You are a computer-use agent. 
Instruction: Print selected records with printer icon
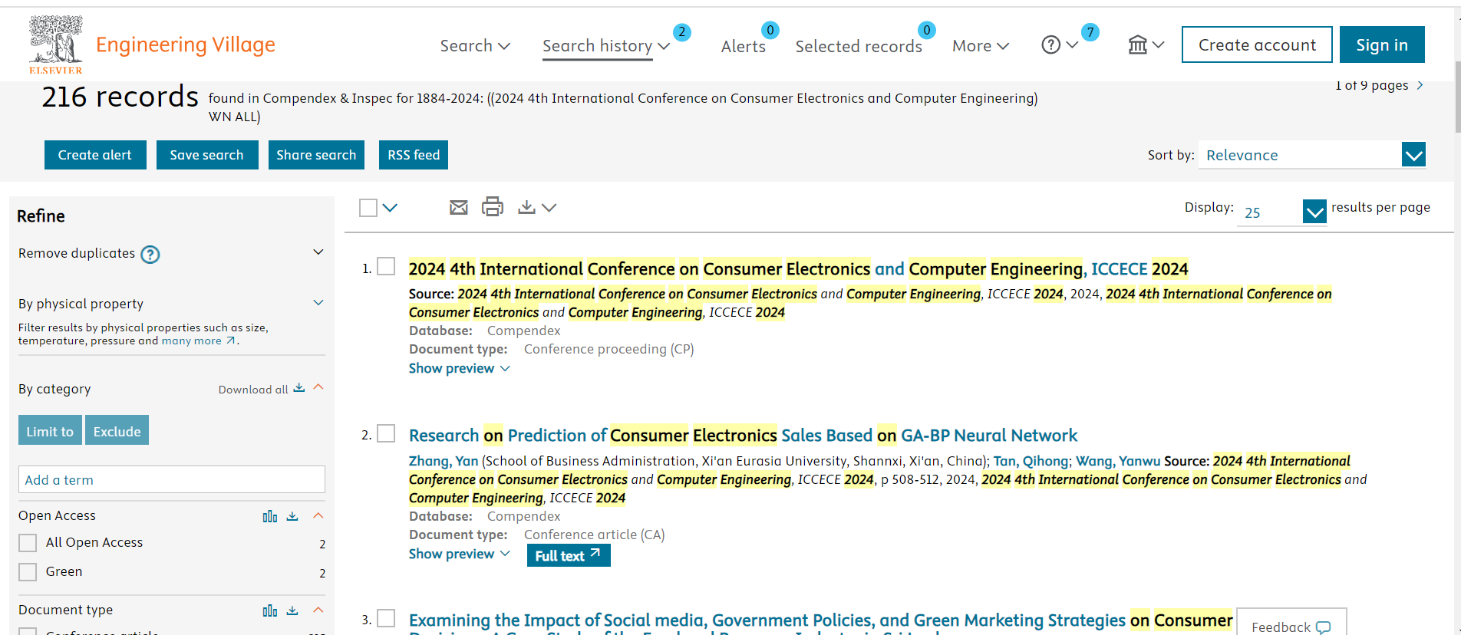493,206
